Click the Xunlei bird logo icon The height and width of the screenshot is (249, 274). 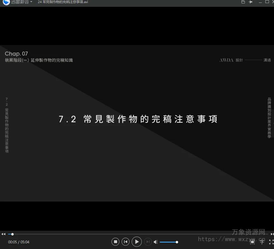6,2
